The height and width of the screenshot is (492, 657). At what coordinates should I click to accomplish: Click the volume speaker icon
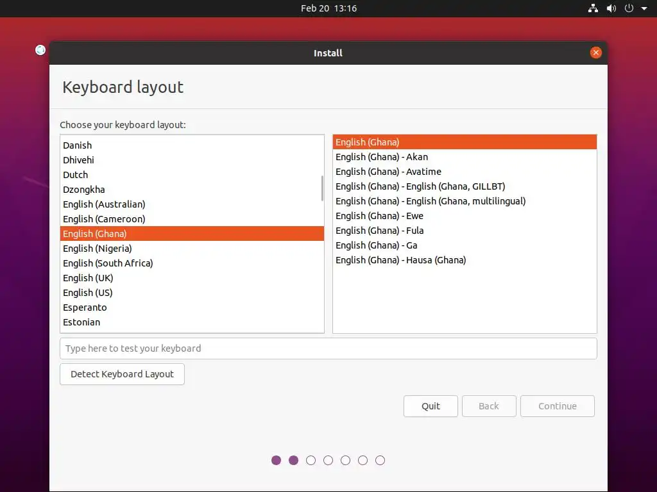pos(611,8)
